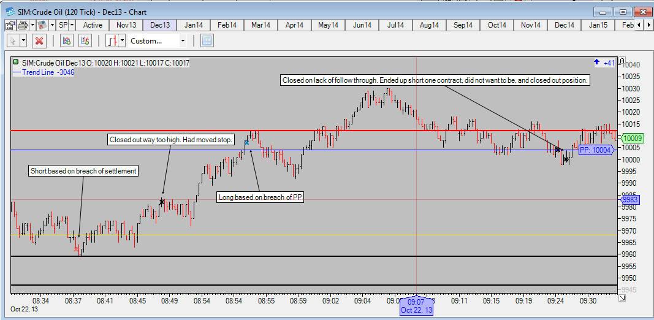Click the Trend Line -3046 legend
The height and width of the screenshot is (320, 654).
pyautogui.click(x=44, y=72)
